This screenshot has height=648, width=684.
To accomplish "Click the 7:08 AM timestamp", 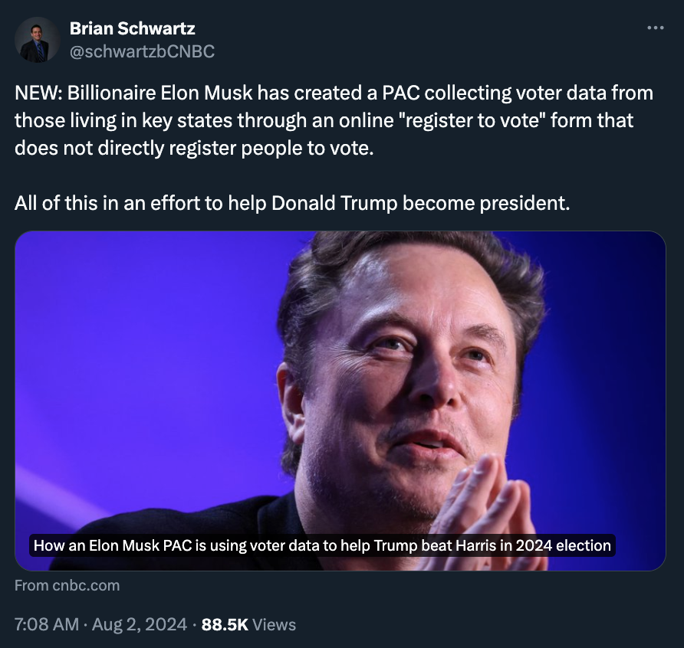I will point(46,624).
